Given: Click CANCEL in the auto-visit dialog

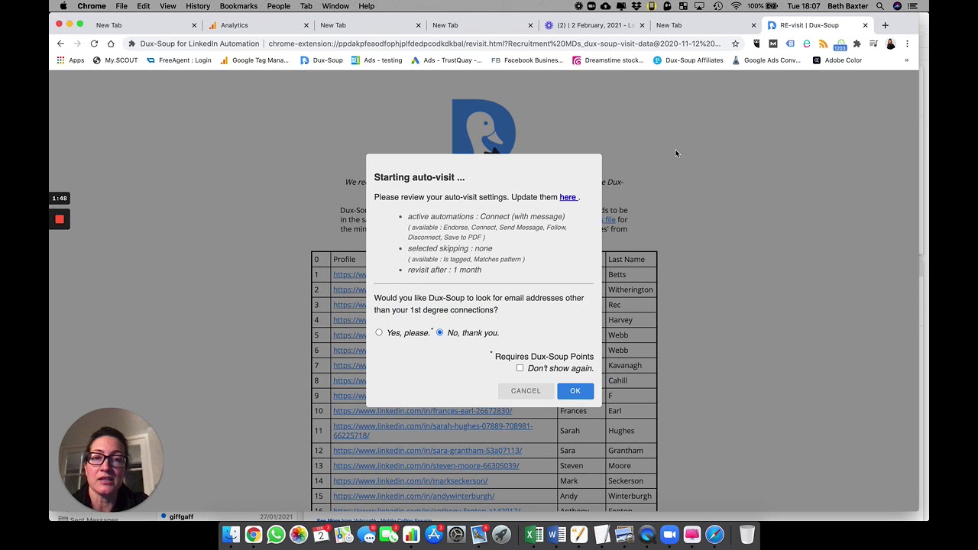Looking at the screenshot, I should click(x=526, y=390).
